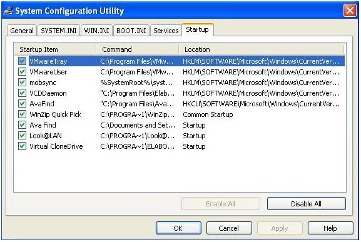Click the Common Startup location cell
This screenshot has height=242, width=361.
[208, 114]
